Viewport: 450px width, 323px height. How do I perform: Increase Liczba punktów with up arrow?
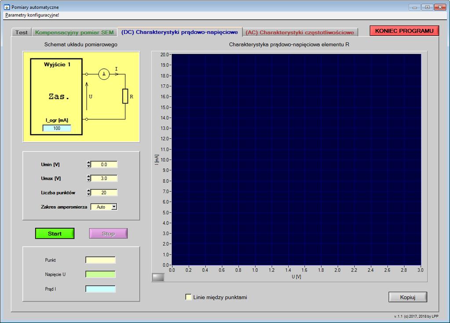(88, 191)
